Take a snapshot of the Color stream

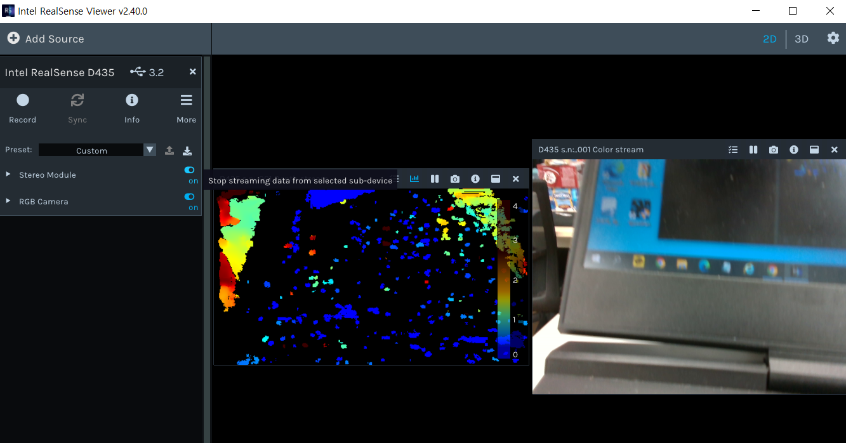(774, 150)
